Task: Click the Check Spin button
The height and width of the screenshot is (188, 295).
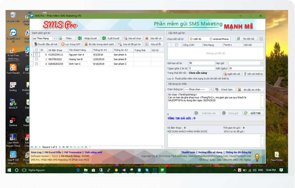Action: pos(225,89)
